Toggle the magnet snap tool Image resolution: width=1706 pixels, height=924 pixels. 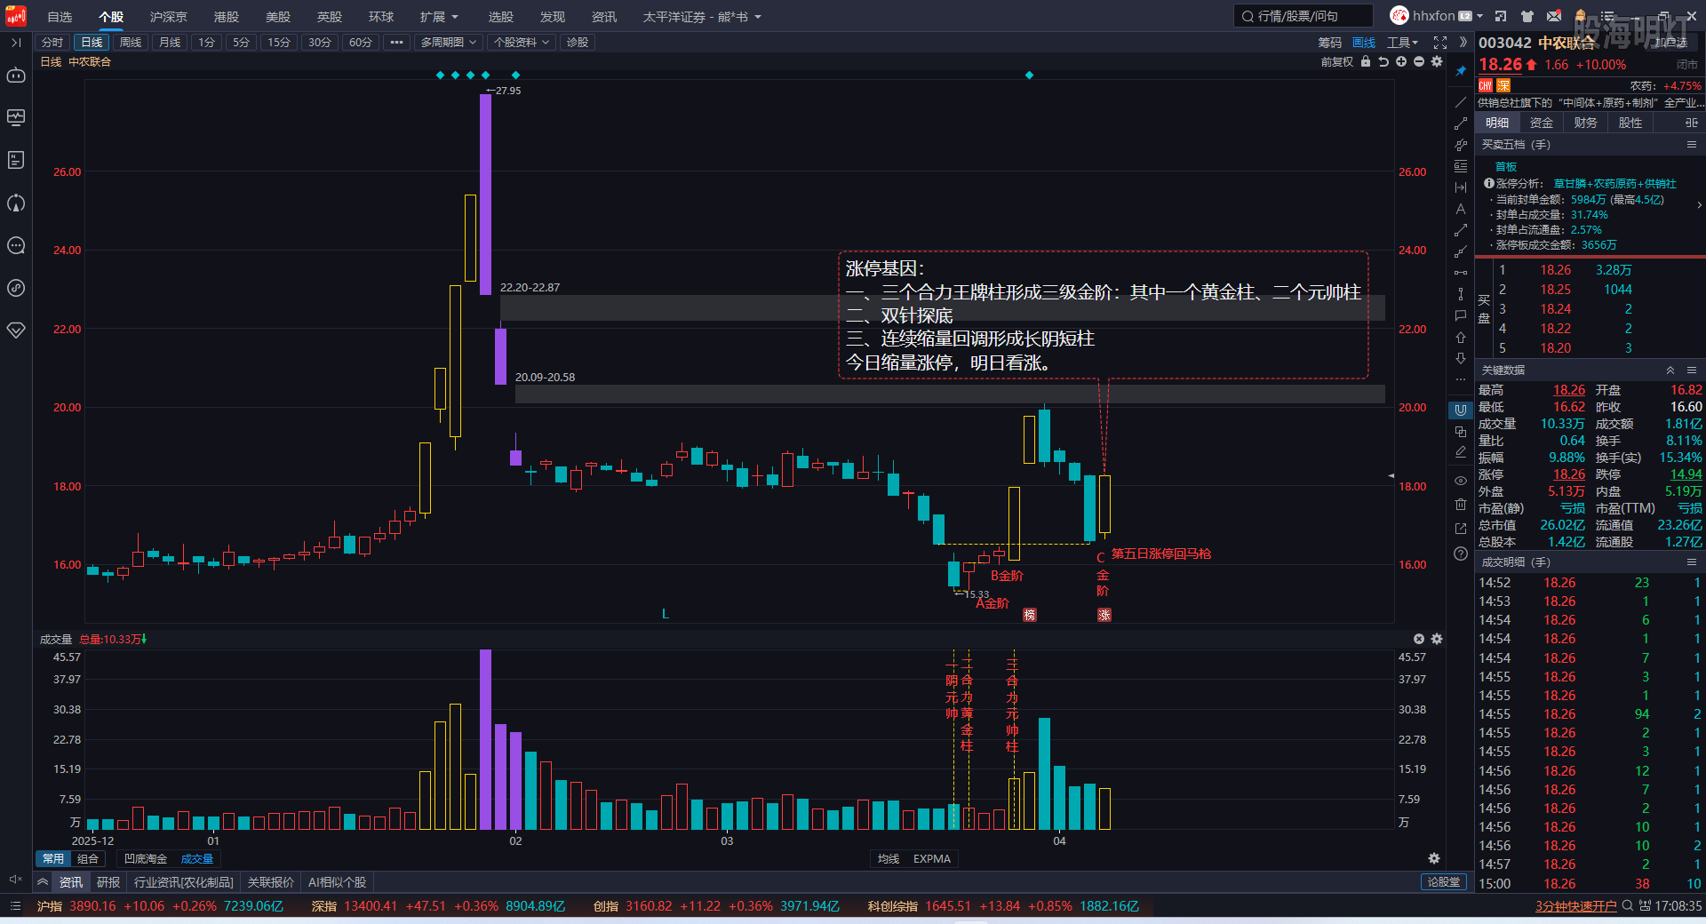[1461, 410]
